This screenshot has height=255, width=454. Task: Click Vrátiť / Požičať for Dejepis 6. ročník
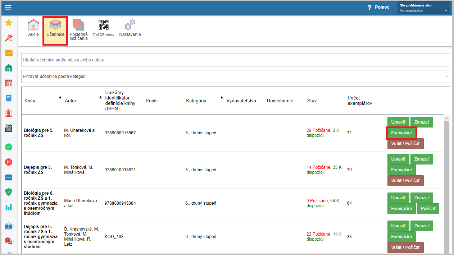405,247
